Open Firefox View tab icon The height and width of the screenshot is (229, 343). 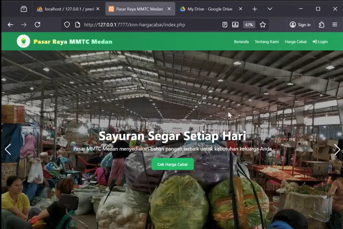(x=24, y=9)
